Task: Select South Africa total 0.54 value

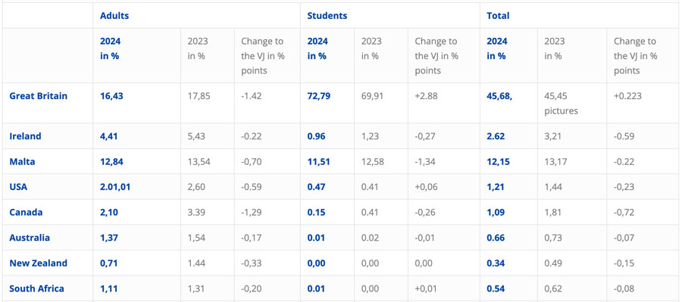Action: pos(496,288)
